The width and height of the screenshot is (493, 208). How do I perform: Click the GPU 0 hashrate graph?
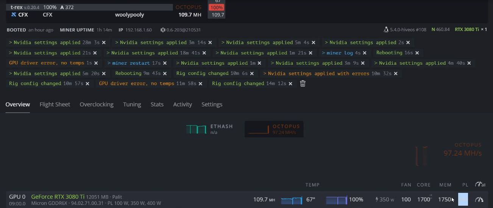coord(292,200)
